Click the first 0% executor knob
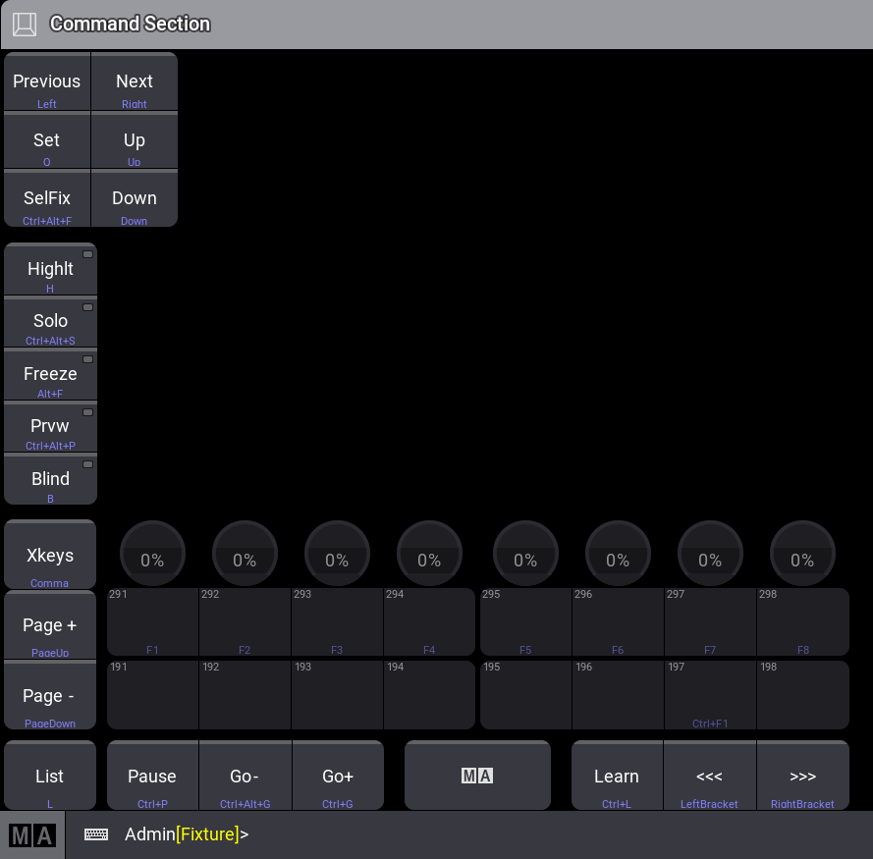The height and width of the screenshot is (859, 873). (152, 554)
